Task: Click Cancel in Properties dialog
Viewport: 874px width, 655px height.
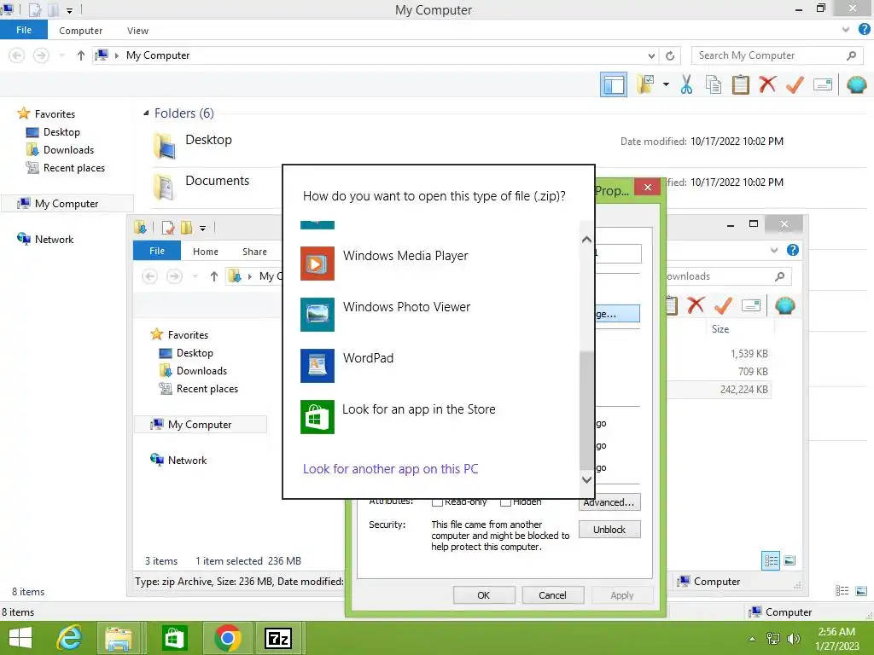Action: (552, 595)
